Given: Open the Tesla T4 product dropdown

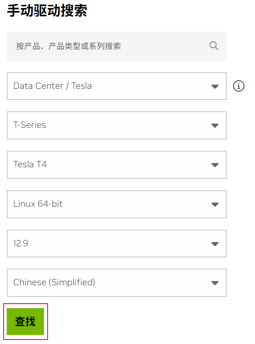Looking at the screenshot, I should pos(117,165).
